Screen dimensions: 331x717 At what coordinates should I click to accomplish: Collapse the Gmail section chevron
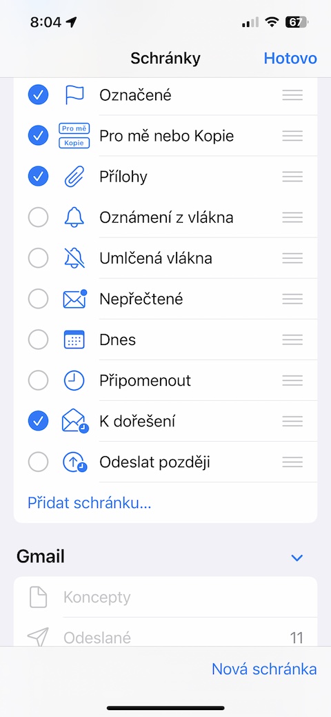[297, 558]
